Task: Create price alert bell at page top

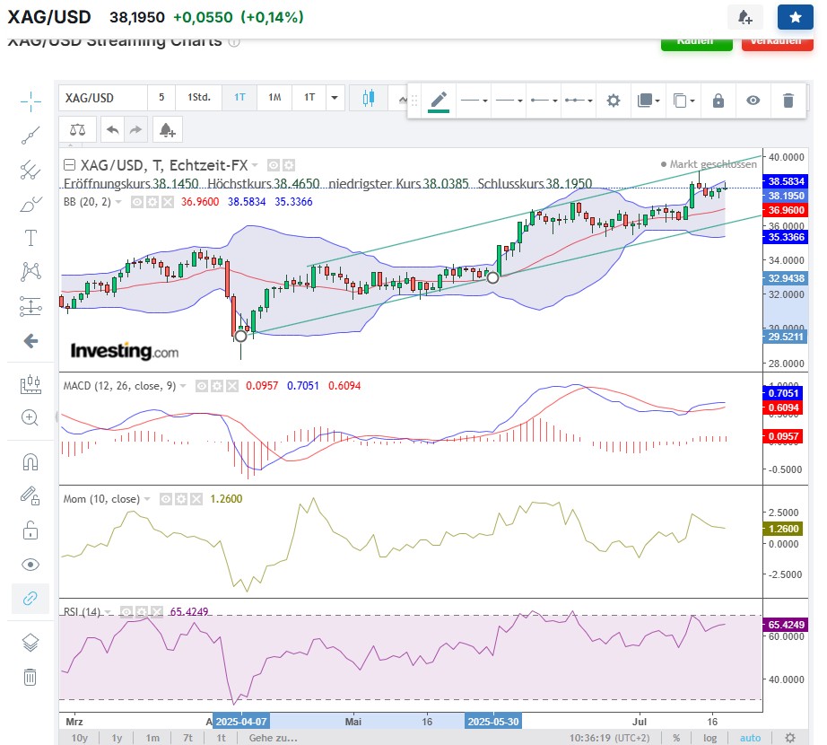Action: tap(744, 17)
